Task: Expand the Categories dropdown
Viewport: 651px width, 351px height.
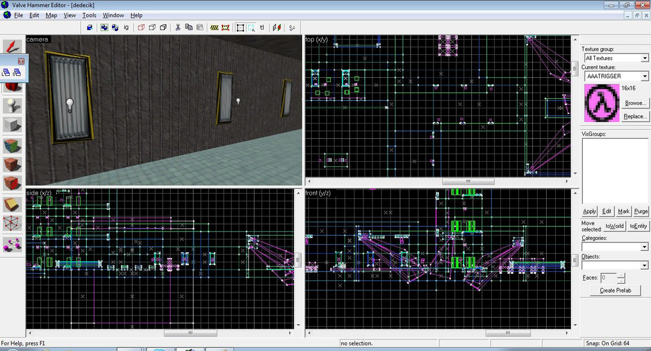Action: pyautogui.click(x=645, y=247)
